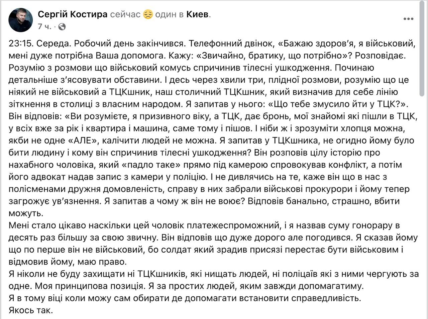Click the globe public audience icon

[62, 26]
